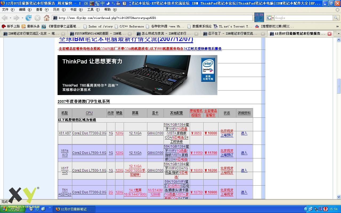Open the Back history dropdown arrow
The image size is (341, 213).
[x=10, y=18]
